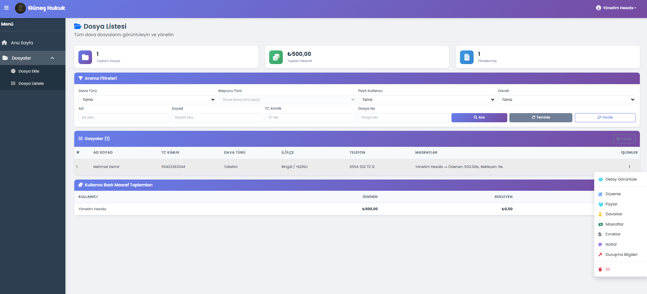
Task: Click the Temizle button to clear filters
Action: [541, 118]
